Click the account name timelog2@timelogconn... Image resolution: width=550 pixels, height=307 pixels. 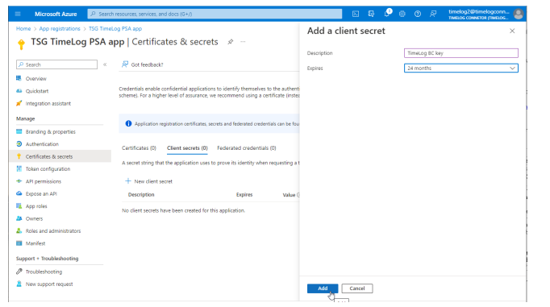tap(479, 11)
